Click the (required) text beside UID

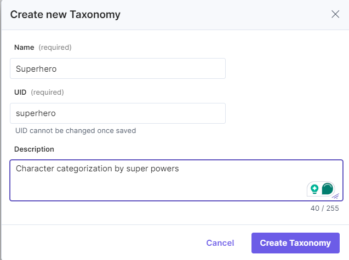click(x=47, y=92)
